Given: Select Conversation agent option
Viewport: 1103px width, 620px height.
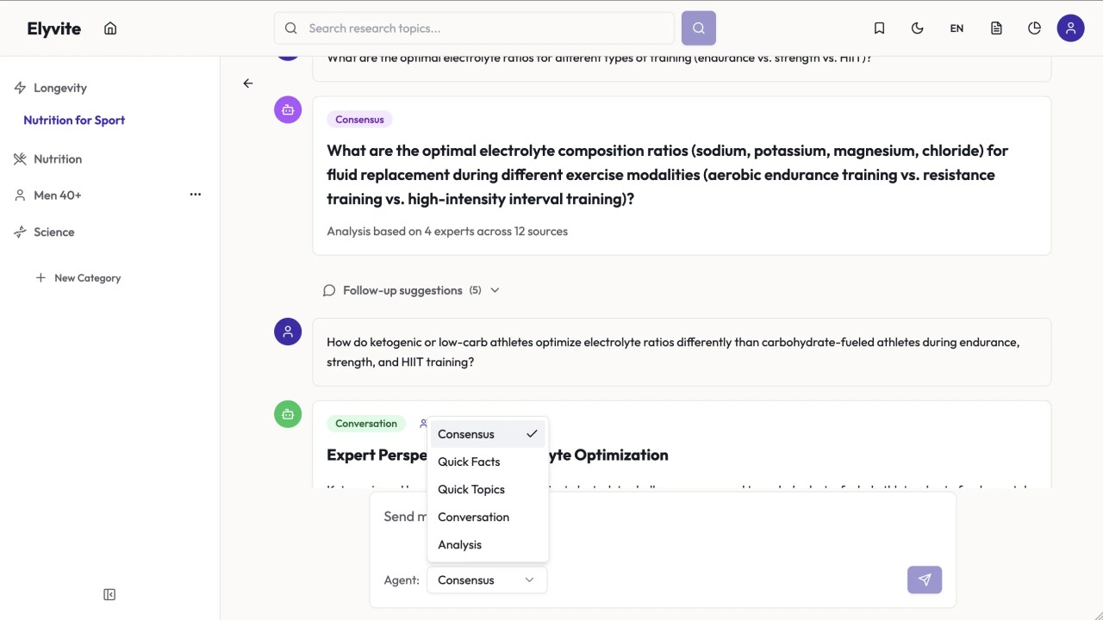Looking at the screenshot, I should pos(488,517).
